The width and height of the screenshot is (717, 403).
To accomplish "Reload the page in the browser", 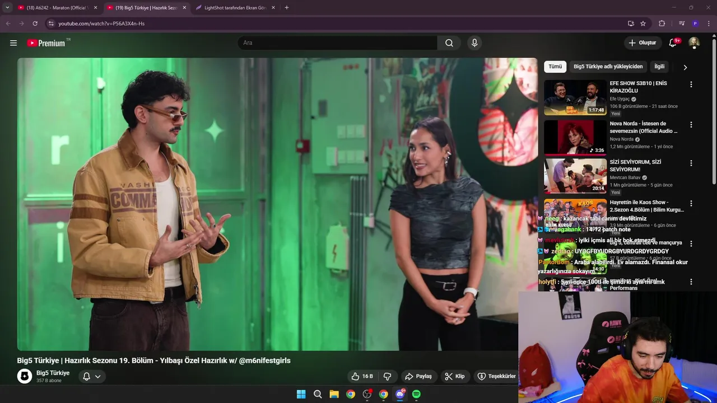I will (35, 24).
